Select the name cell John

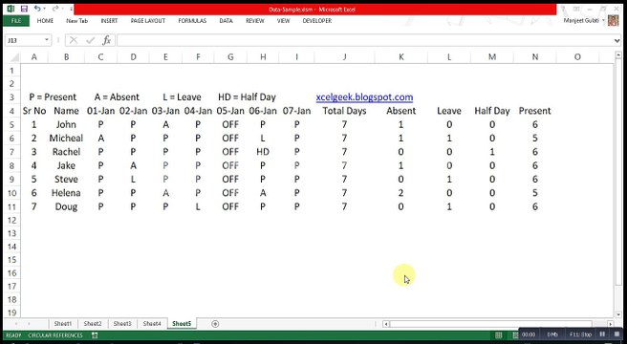[66, 125]
